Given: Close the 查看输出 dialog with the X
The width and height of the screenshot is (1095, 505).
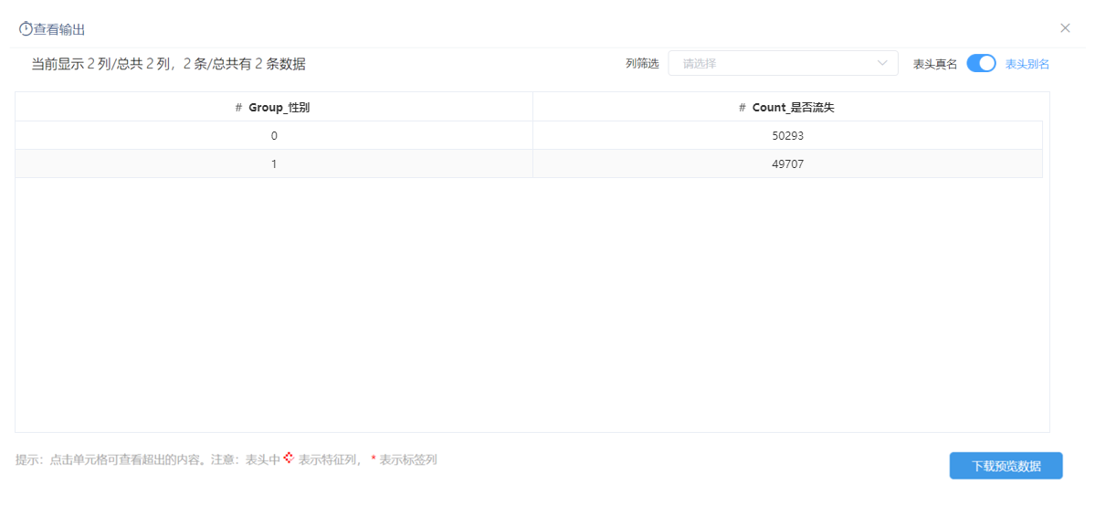Looking at the screenshot, I should (1065, 28).
